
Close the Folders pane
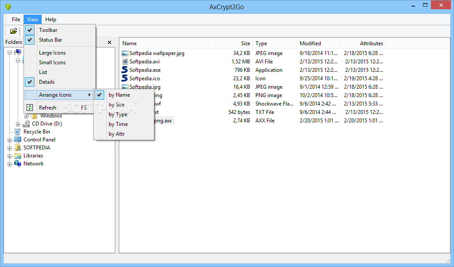110,42
